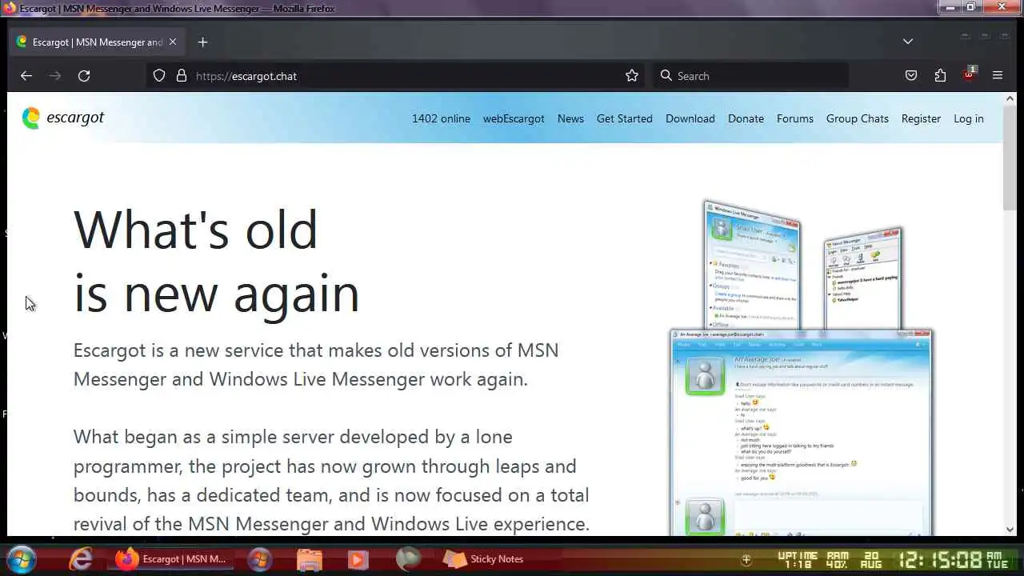Open a new tab with plus icon
The image size is (1024, 576).
[x=202, y=42]
